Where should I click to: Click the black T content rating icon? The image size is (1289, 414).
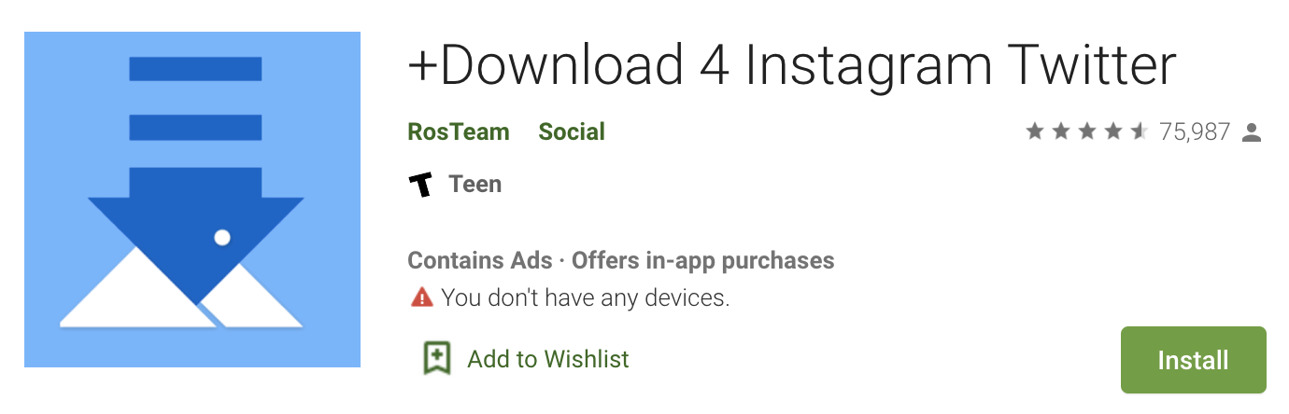(421, 185)
